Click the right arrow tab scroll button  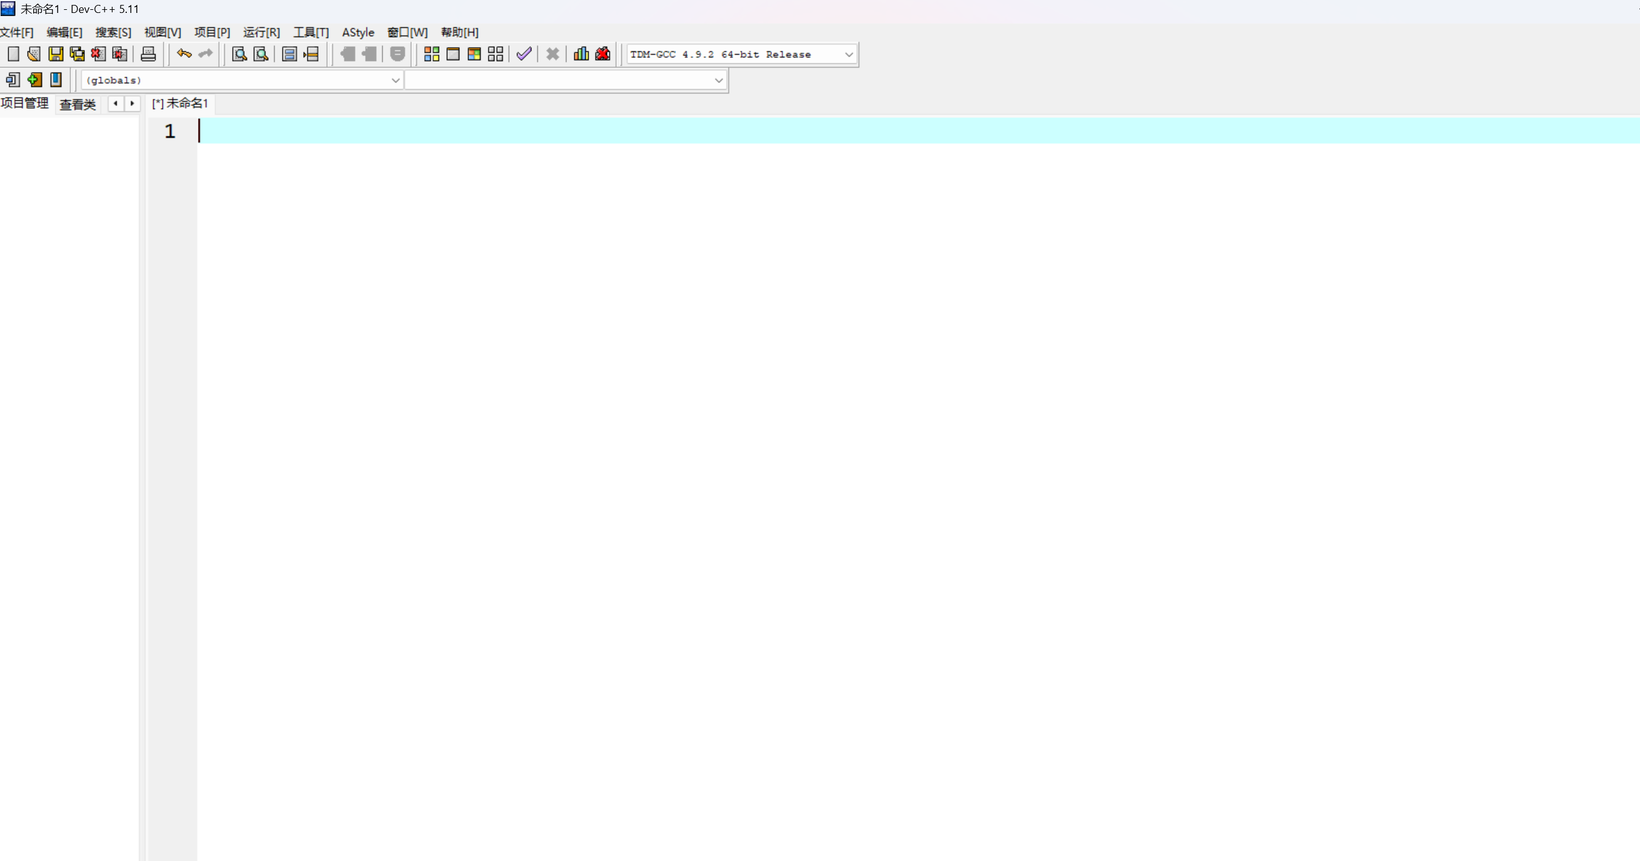click(x=132, y=103)
